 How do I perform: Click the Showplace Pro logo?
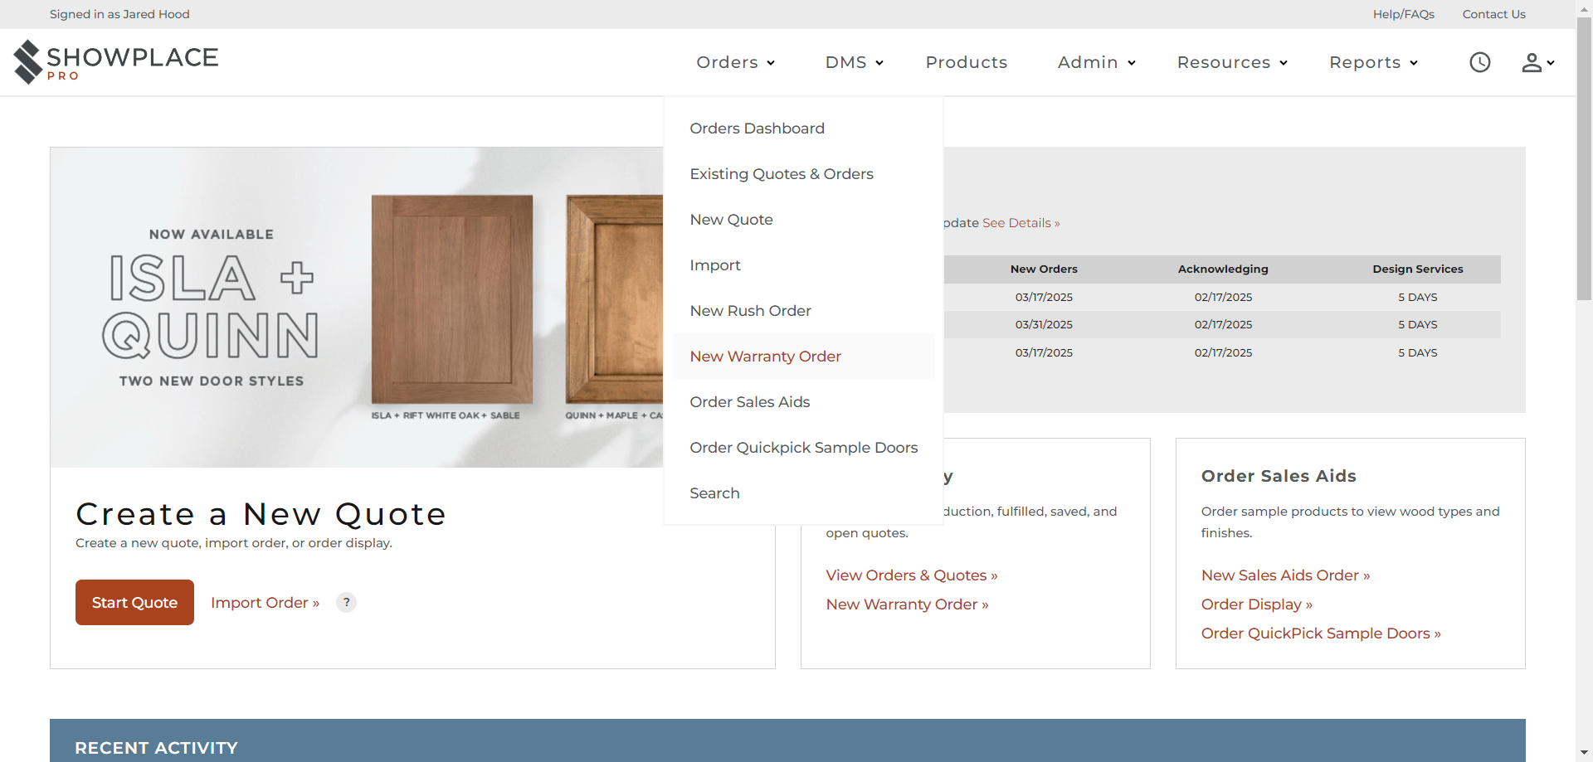click(x=116, y=62)
